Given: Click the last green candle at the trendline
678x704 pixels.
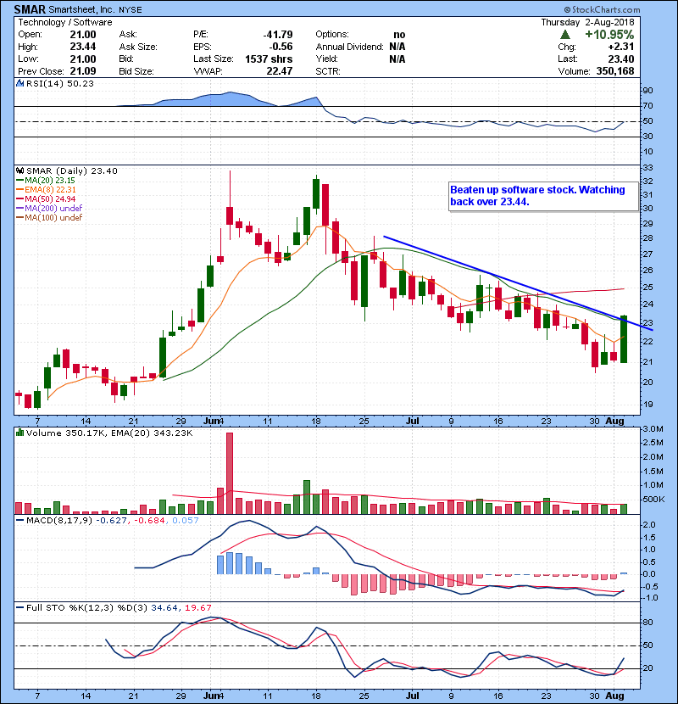Looking at the screenshot, I should coord(624,339).
